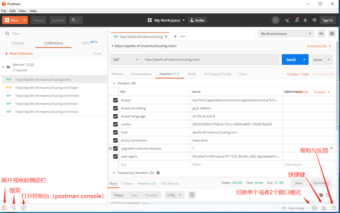The width and height of the screenshot is (340, 213).
Task: Open Help and Feedback question mark icon
Action: pyautogui.click(x=334, y=208)
